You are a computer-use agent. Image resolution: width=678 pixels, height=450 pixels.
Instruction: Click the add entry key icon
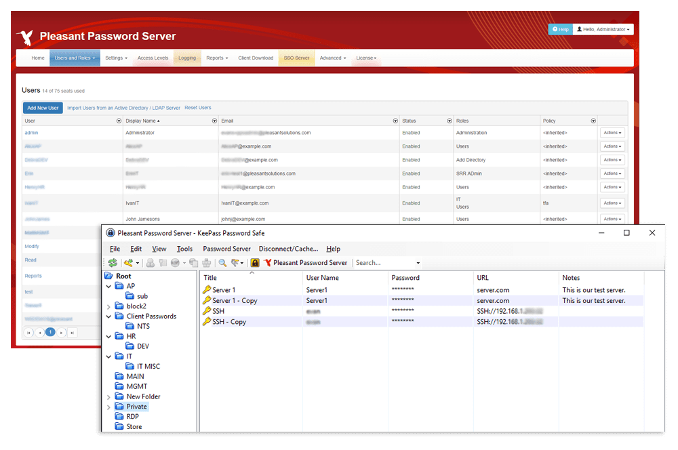tap(128, 263)
